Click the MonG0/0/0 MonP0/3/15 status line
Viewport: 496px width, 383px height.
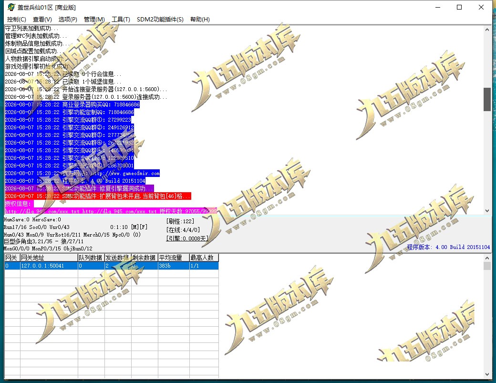point(48,248)
